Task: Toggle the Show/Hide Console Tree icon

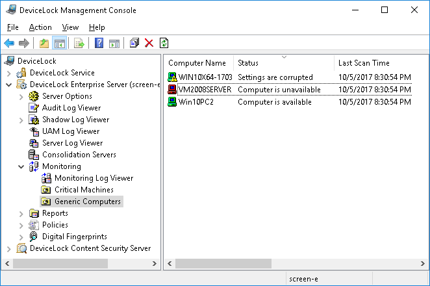Action: (59, 44)
